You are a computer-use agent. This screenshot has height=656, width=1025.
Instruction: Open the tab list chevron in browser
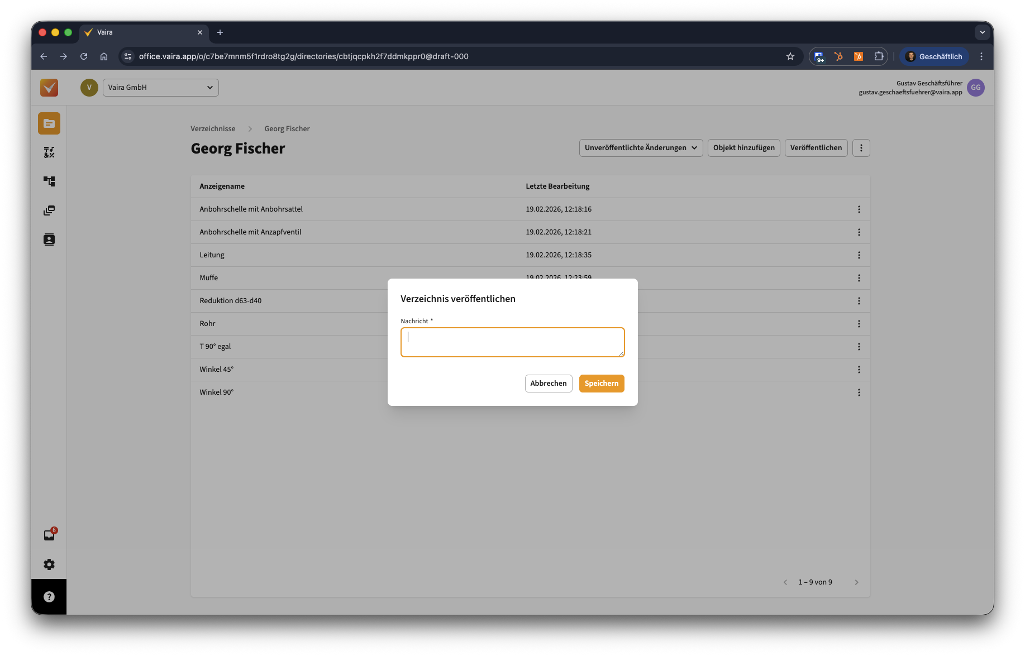982,32
